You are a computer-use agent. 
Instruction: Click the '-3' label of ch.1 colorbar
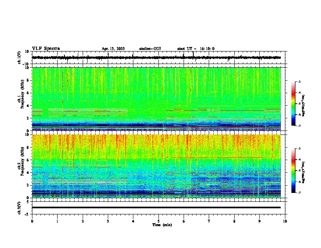[x=299, y=81]
